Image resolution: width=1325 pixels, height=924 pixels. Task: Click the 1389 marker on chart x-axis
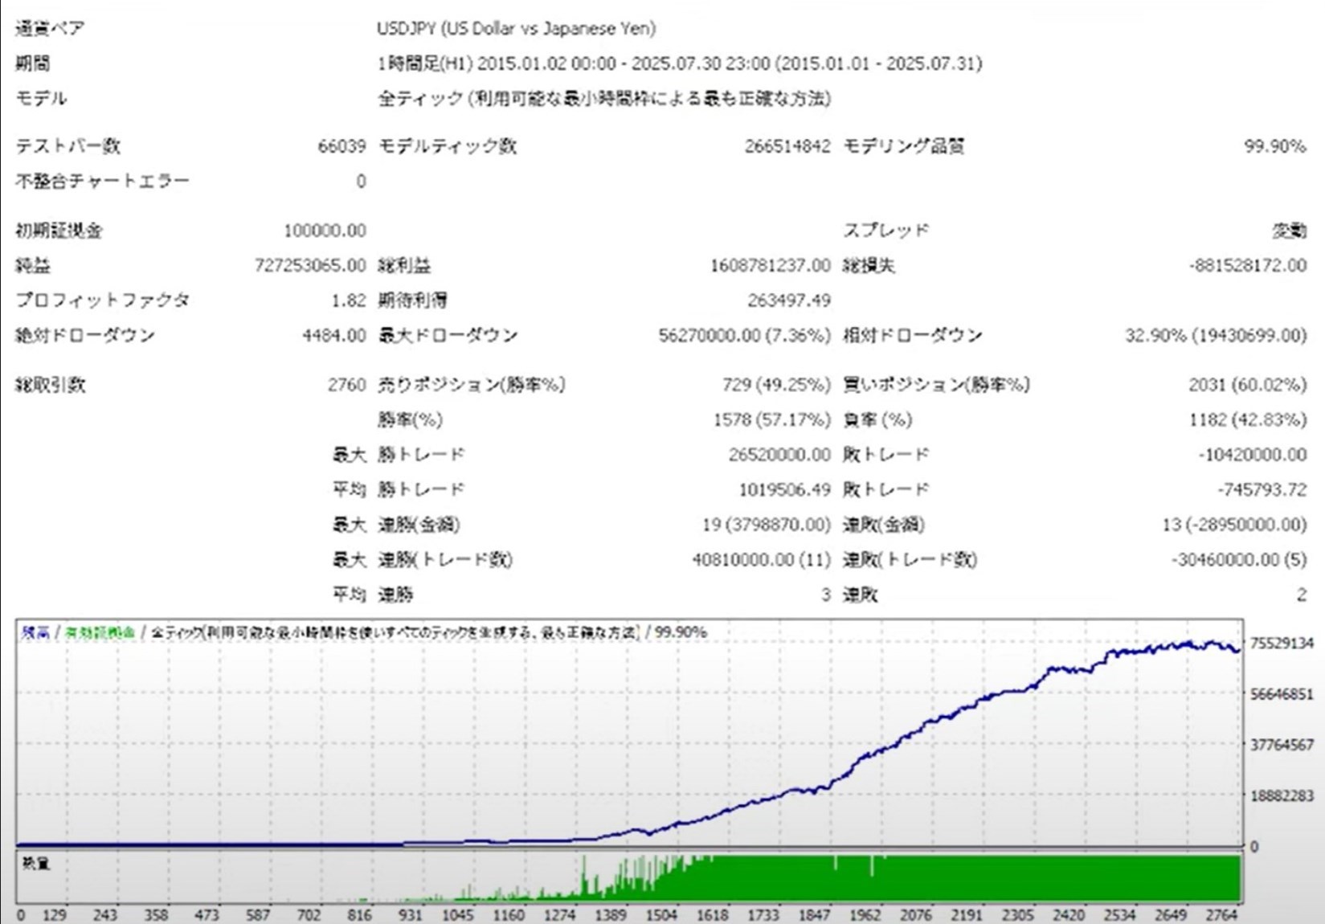click(x=611, y=915)
